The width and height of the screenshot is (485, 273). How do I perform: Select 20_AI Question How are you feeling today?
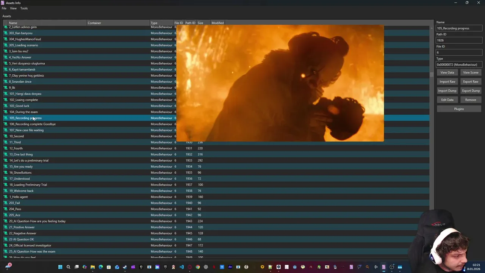[x=216, y=221]
